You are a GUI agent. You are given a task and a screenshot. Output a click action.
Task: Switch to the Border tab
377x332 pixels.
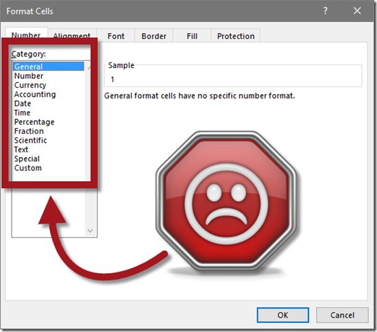coord(154,36)
